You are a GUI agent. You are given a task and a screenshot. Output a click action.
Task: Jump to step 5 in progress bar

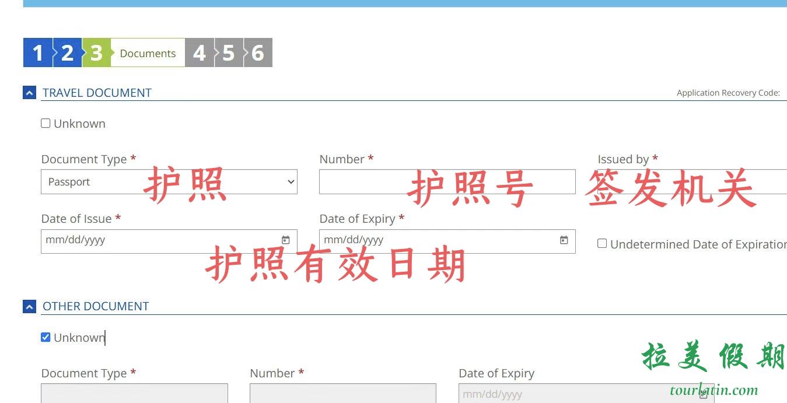tap(229, 53)
